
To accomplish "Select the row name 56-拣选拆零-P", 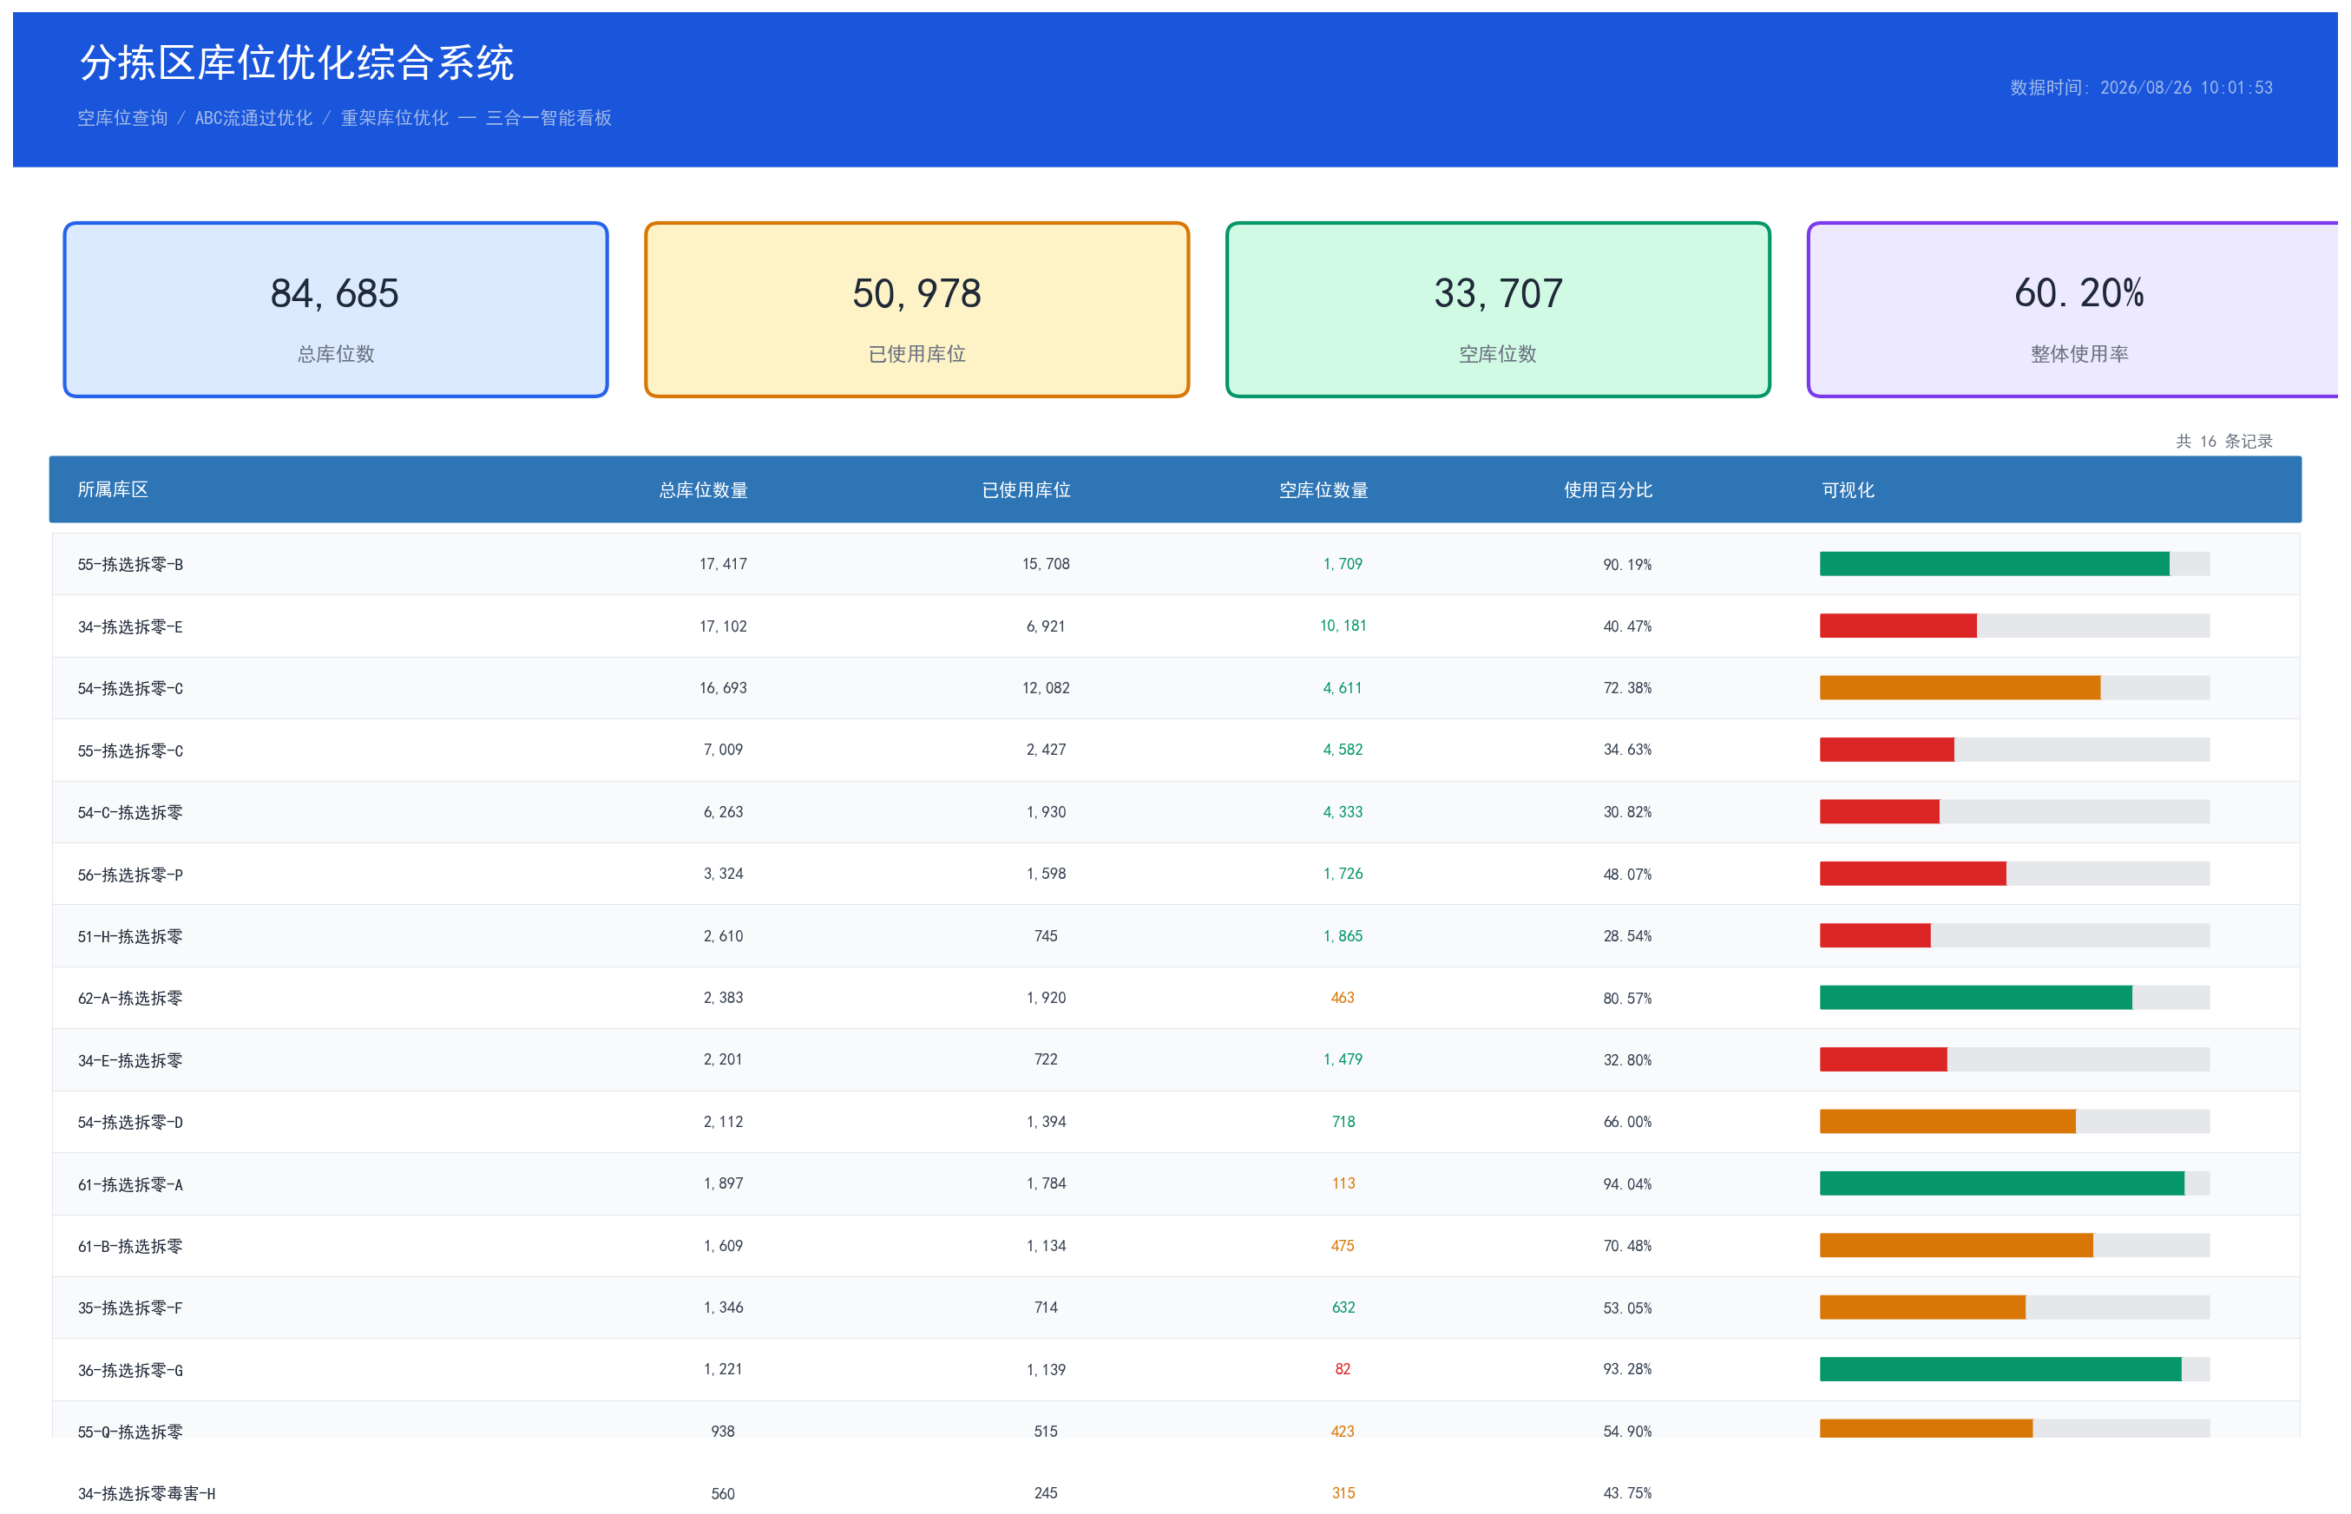I will click(130, 874).
